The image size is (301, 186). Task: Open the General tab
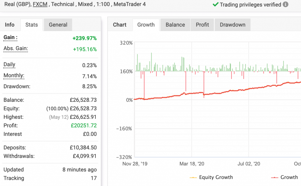click(x=58, y=25)
